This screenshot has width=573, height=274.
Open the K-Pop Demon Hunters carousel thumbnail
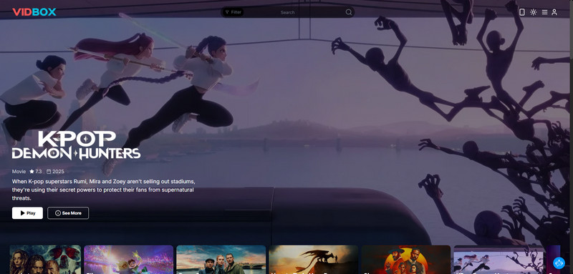click(x=499, y=260)
